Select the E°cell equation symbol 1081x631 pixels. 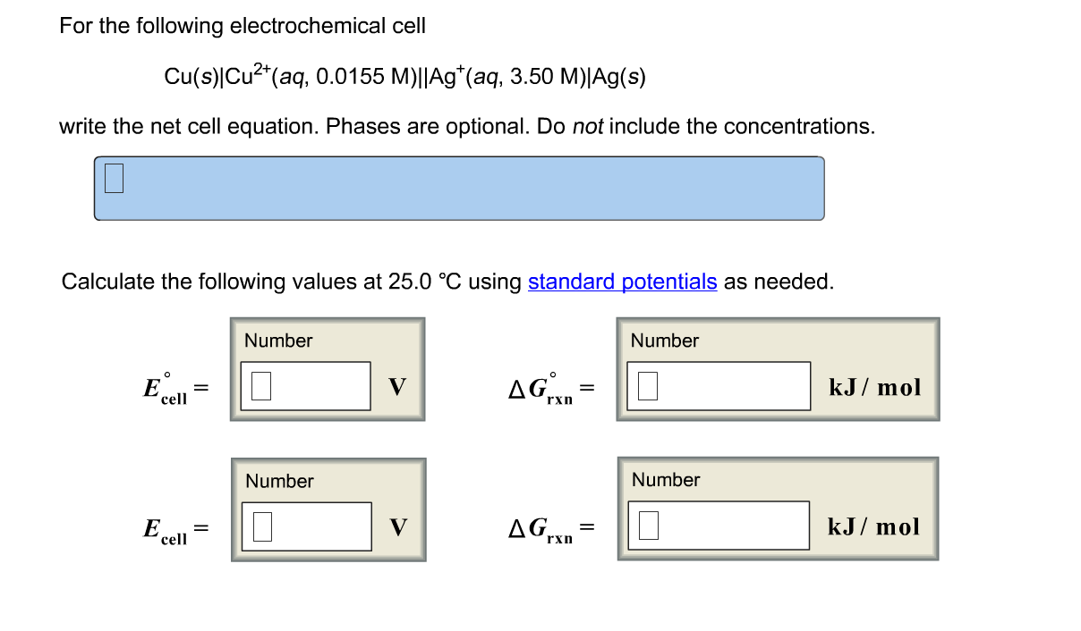[166, 387]
